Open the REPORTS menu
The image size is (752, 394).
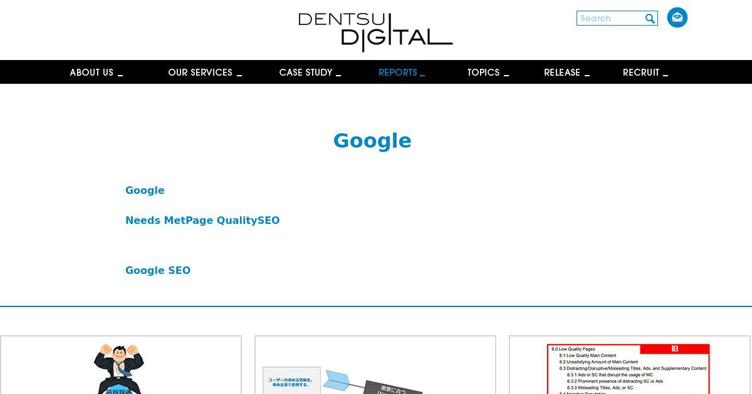pos(402,73)
